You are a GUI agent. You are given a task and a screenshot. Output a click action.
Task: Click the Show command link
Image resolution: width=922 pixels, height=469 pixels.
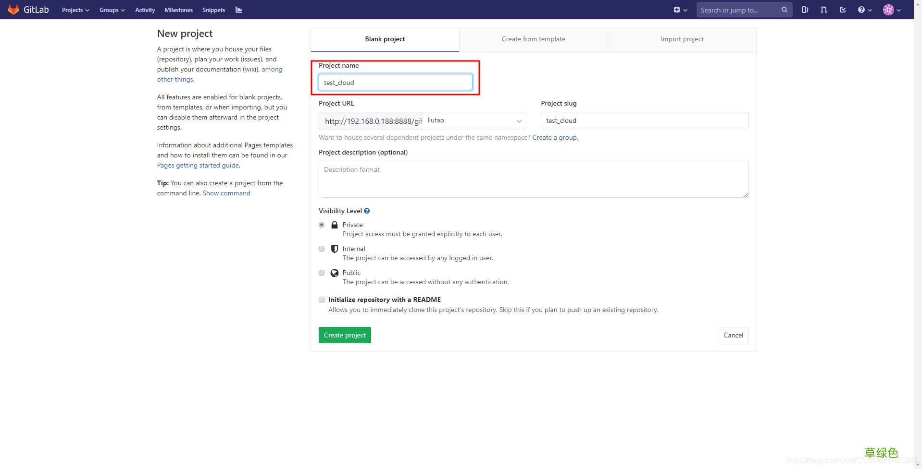pos(226,193)
